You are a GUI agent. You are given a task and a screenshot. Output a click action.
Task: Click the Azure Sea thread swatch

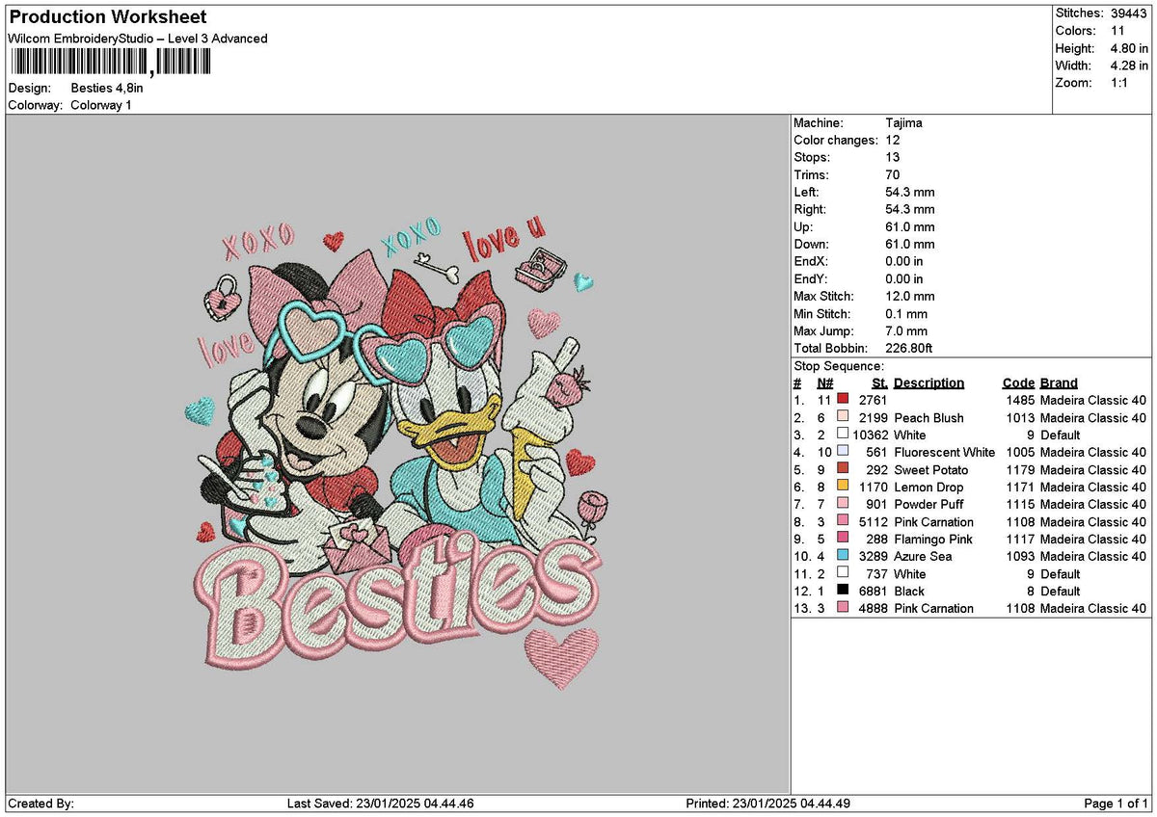842,556
